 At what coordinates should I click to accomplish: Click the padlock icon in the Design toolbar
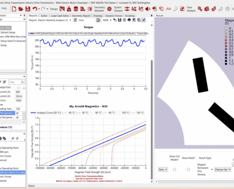coord(69,9)
